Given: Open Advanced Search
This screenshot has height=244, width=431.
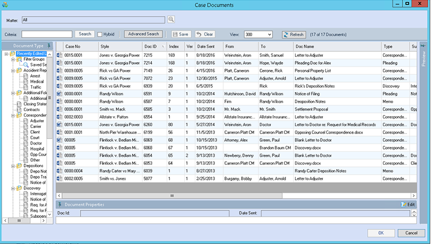Looking at the screenshot, I should pyautogui.click(x=144, y=34).
